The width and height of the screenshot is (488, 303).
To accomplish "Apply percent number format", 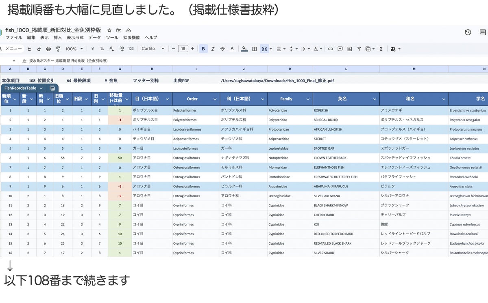I will pyautogui.click(x=102, y=49).
